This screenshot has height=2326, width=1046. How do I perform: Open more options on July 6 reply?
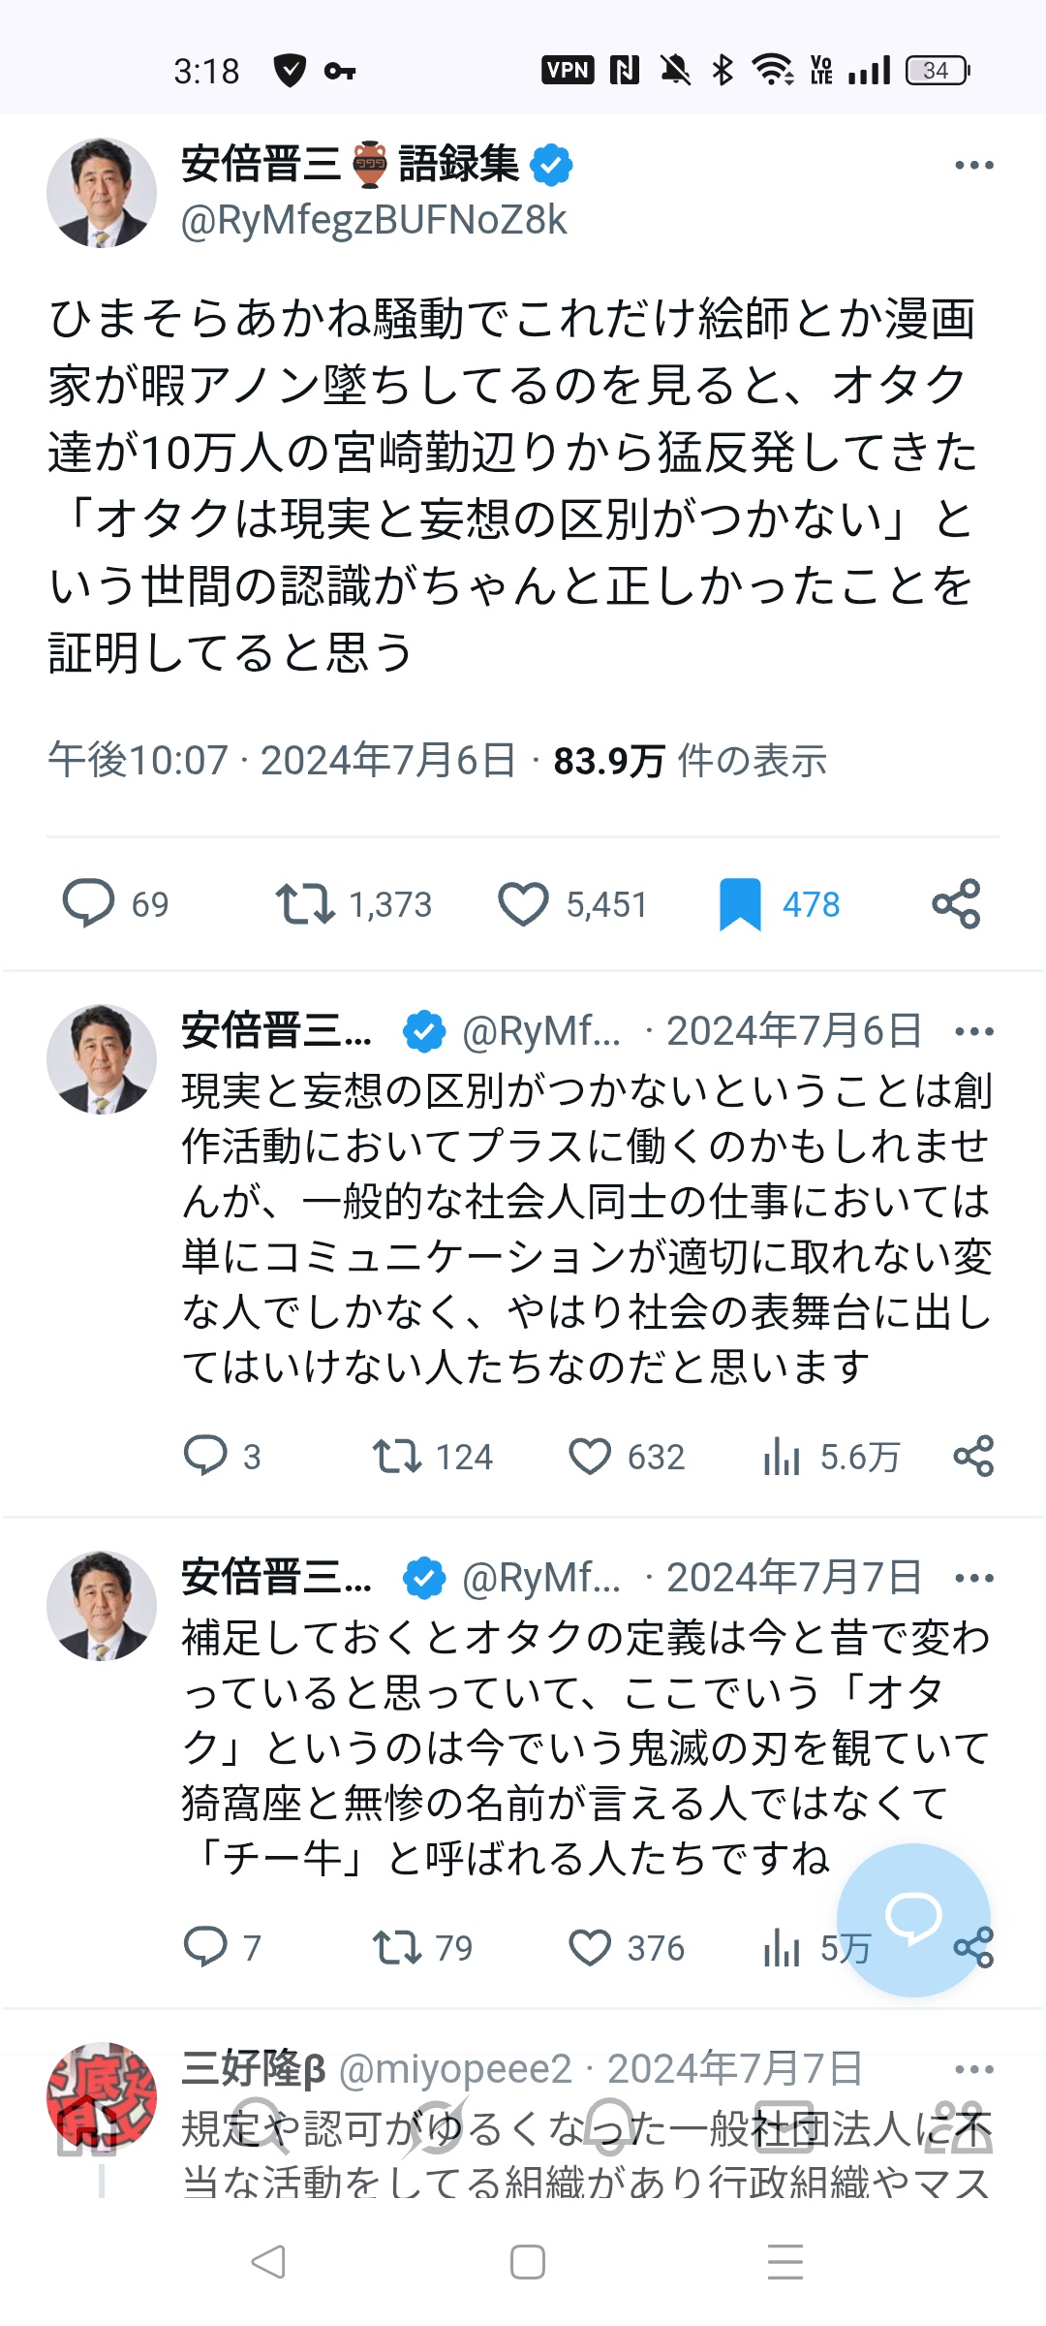click(x=973, y=1031)
